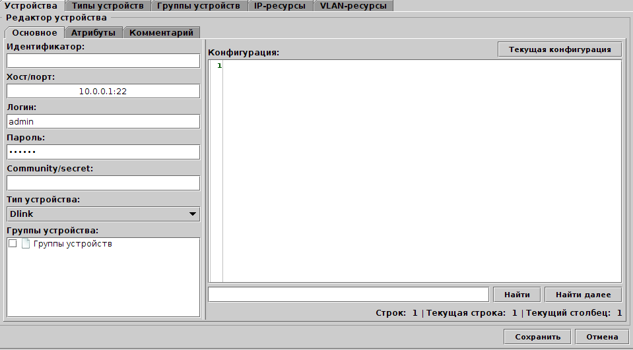633x350 pixels.
Task: Click the document icon beside Группы устройств
Action: [x=26, y=244]
